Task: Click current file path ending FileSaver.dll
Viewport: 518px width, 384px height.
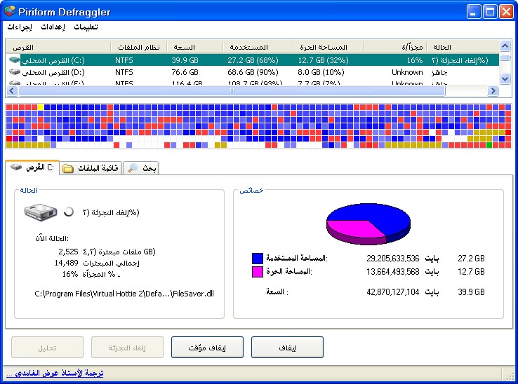Action: [124, 294]
